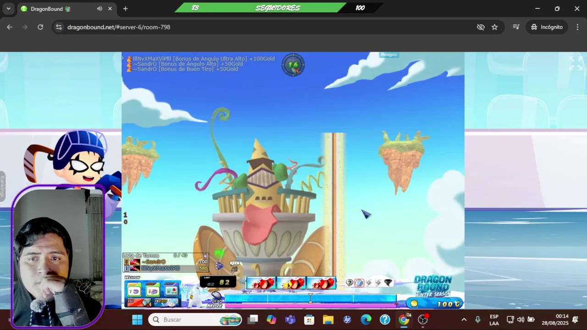This screenshot has height=330, width=587.
Task: Open File Explorer from taskbar
Action: coord(328,319)
